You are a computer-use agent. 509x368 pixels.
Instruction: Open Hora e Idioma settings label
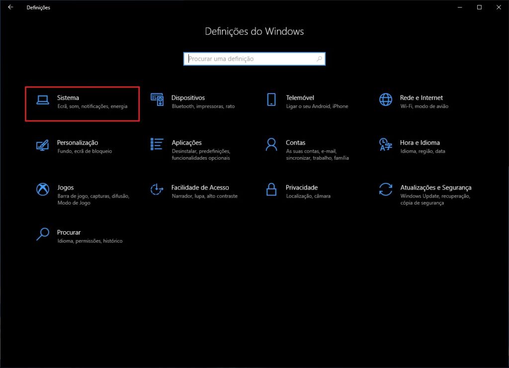tap(420, 143)
